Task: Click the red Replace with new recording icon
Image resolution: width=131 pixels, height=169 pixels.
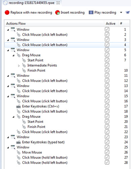Action: click(7, 12)
